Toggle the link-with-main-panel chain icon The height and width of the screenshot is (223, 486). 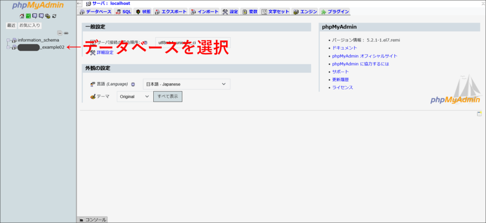(x=66, y=33)
